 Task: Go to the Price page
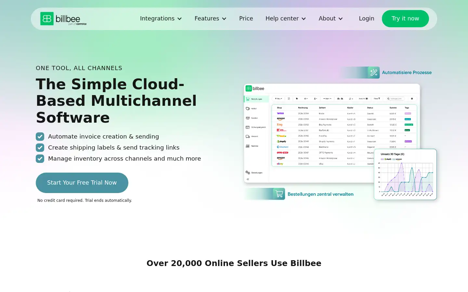(246, 18)
